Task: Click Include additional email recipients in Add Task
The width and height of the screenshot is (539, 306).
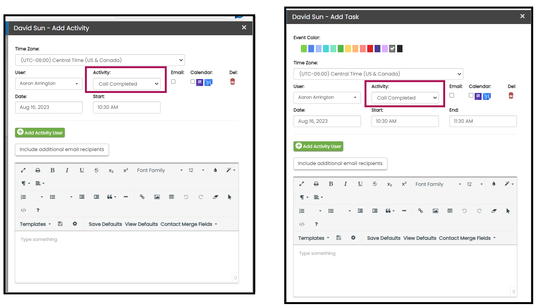Action: coord(340,163)
